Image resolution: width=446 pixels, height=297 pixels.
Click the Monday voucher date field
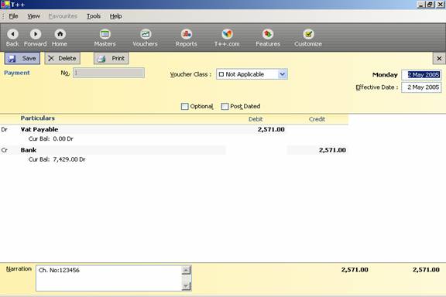pos(421,75)
